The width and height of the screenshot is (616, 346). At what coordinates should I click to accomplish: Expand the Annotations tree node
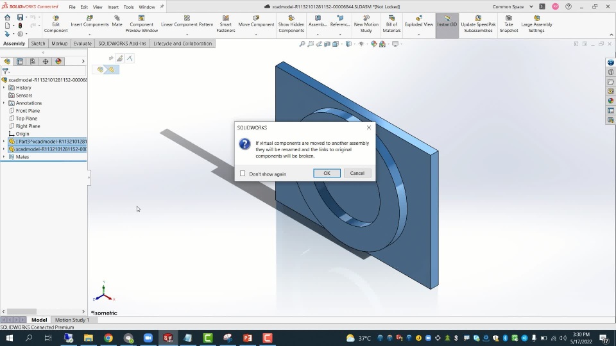coord(4,103)
